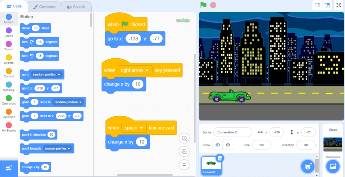The width and height of the screenshot is (345, 177).
Task: Hide the sprite with the crossed-eye icon
Action: tap(228, 145)
